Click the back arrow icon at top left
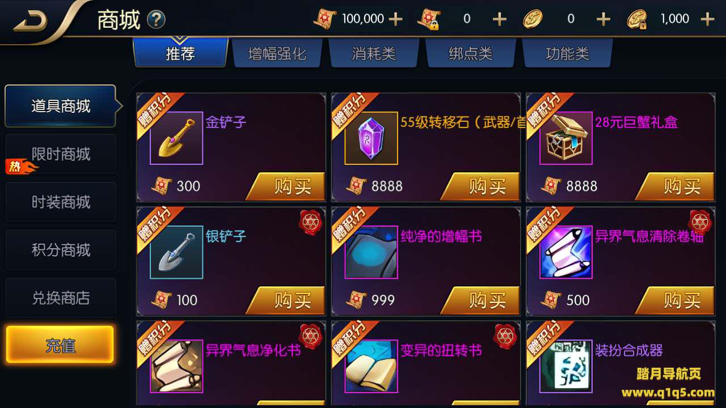 coord(30,21)
